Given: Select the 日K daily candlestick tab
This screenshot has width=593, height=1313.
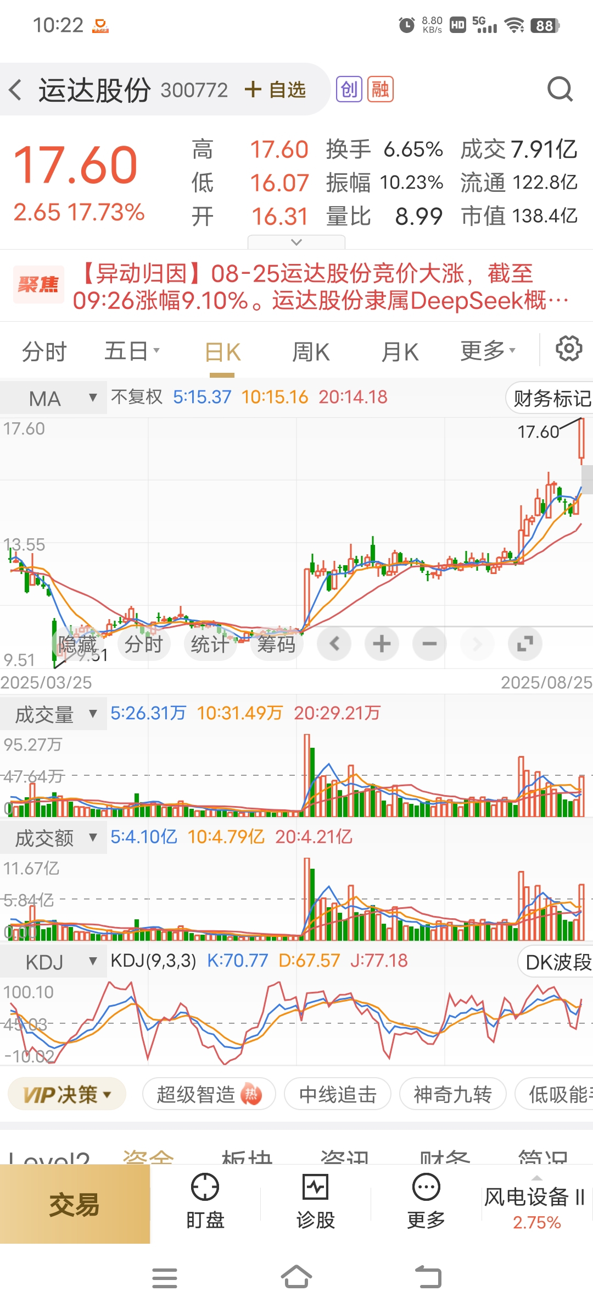Looking at the screenshot, I should coord(222,352).
